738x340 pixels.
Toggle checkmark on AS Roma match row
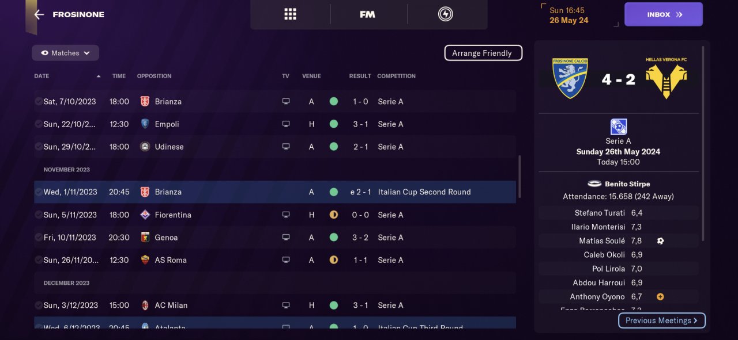tap(38, 260)
